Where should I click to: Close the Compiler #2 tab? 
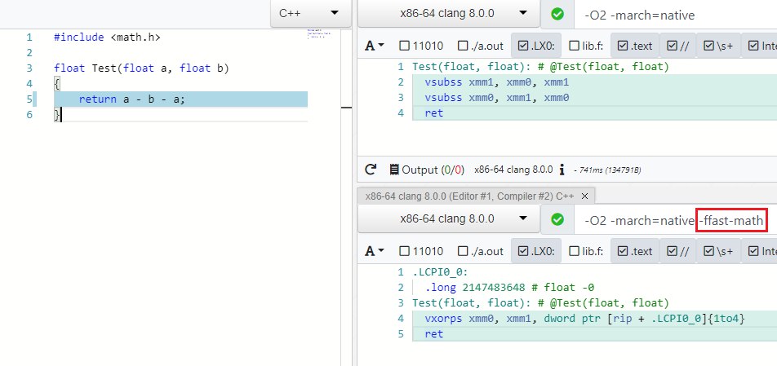click(584, 196)
